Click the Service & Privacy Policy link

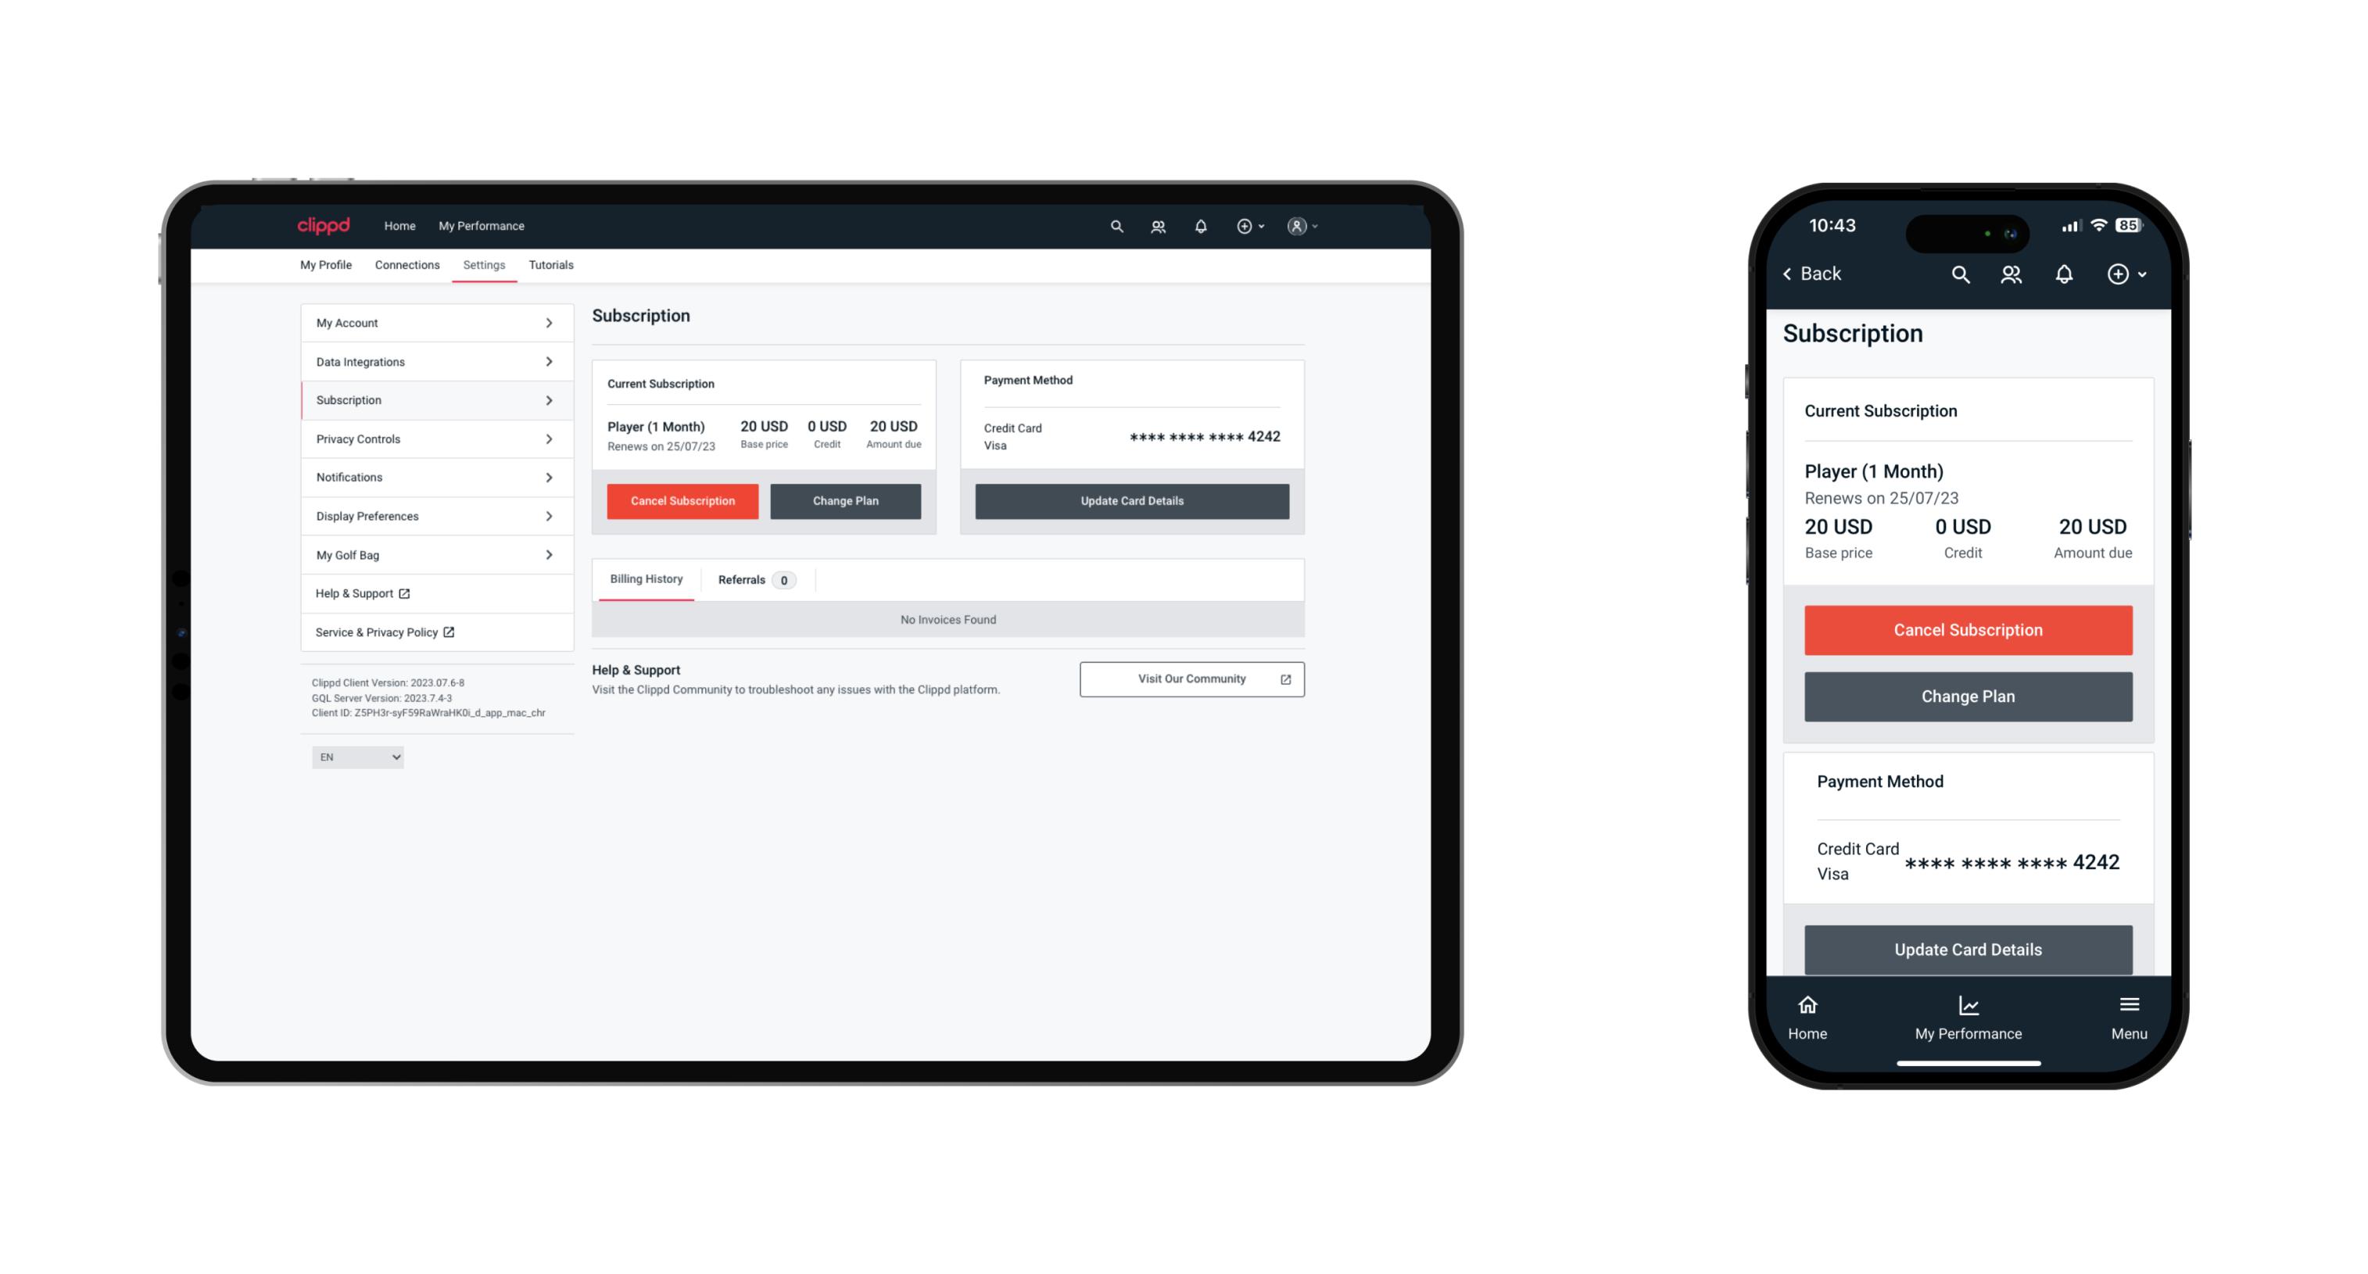[x=385, y=631]
